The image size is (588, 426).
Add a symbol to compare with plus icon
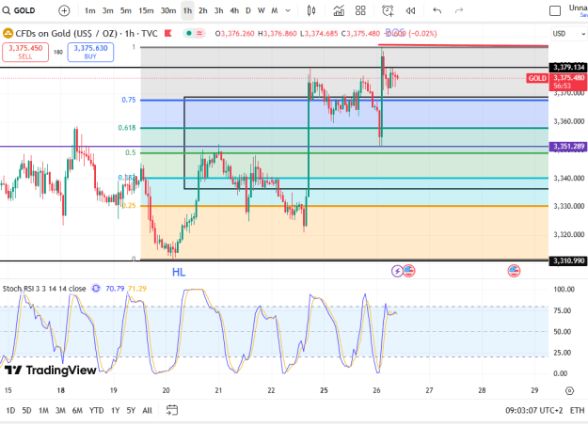(x=64, y=11)
